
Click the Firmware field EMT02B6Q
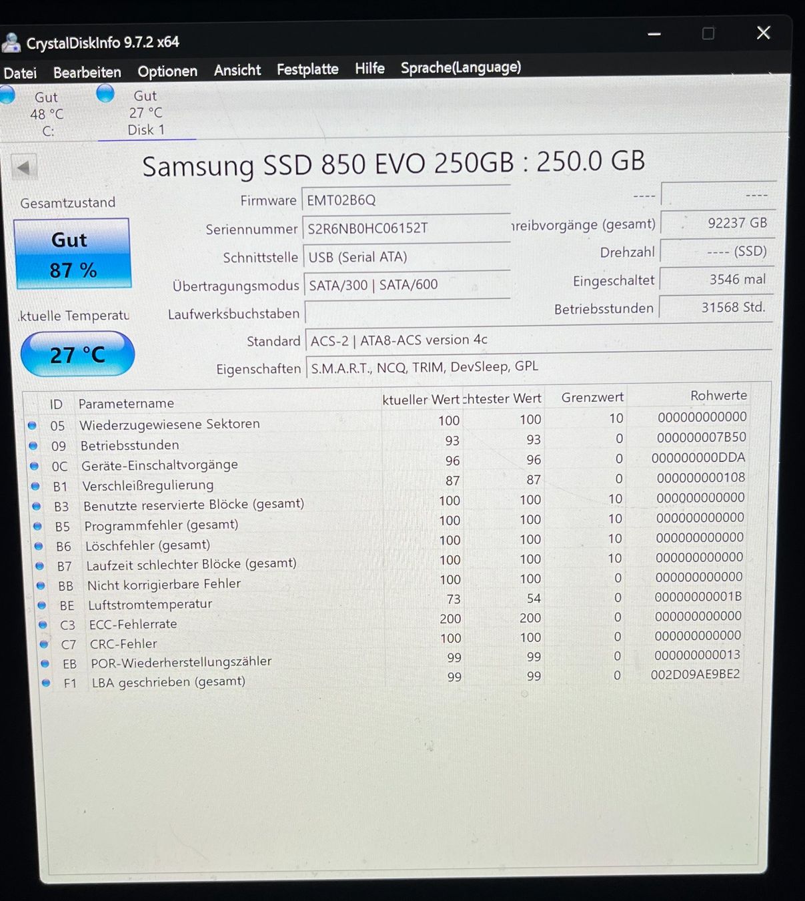click(x=406, y=200)
